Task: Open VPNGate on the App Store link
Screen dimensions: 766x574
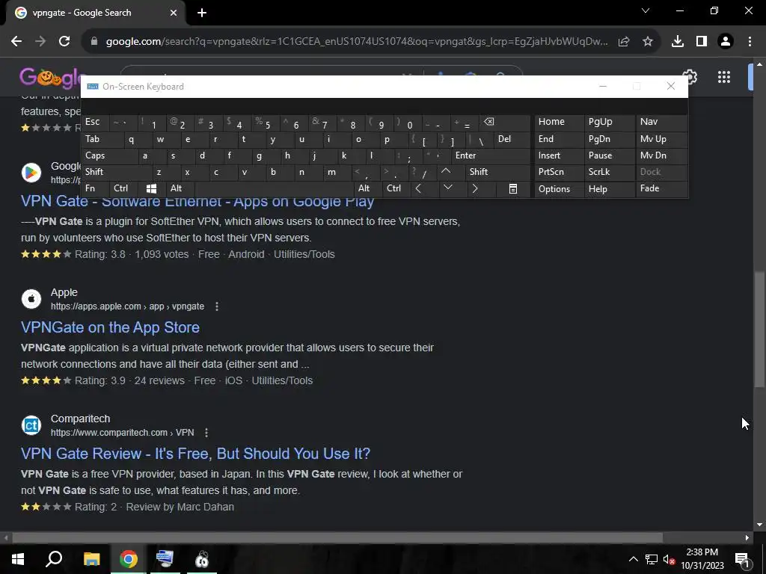Action: (x=111, y=327)
